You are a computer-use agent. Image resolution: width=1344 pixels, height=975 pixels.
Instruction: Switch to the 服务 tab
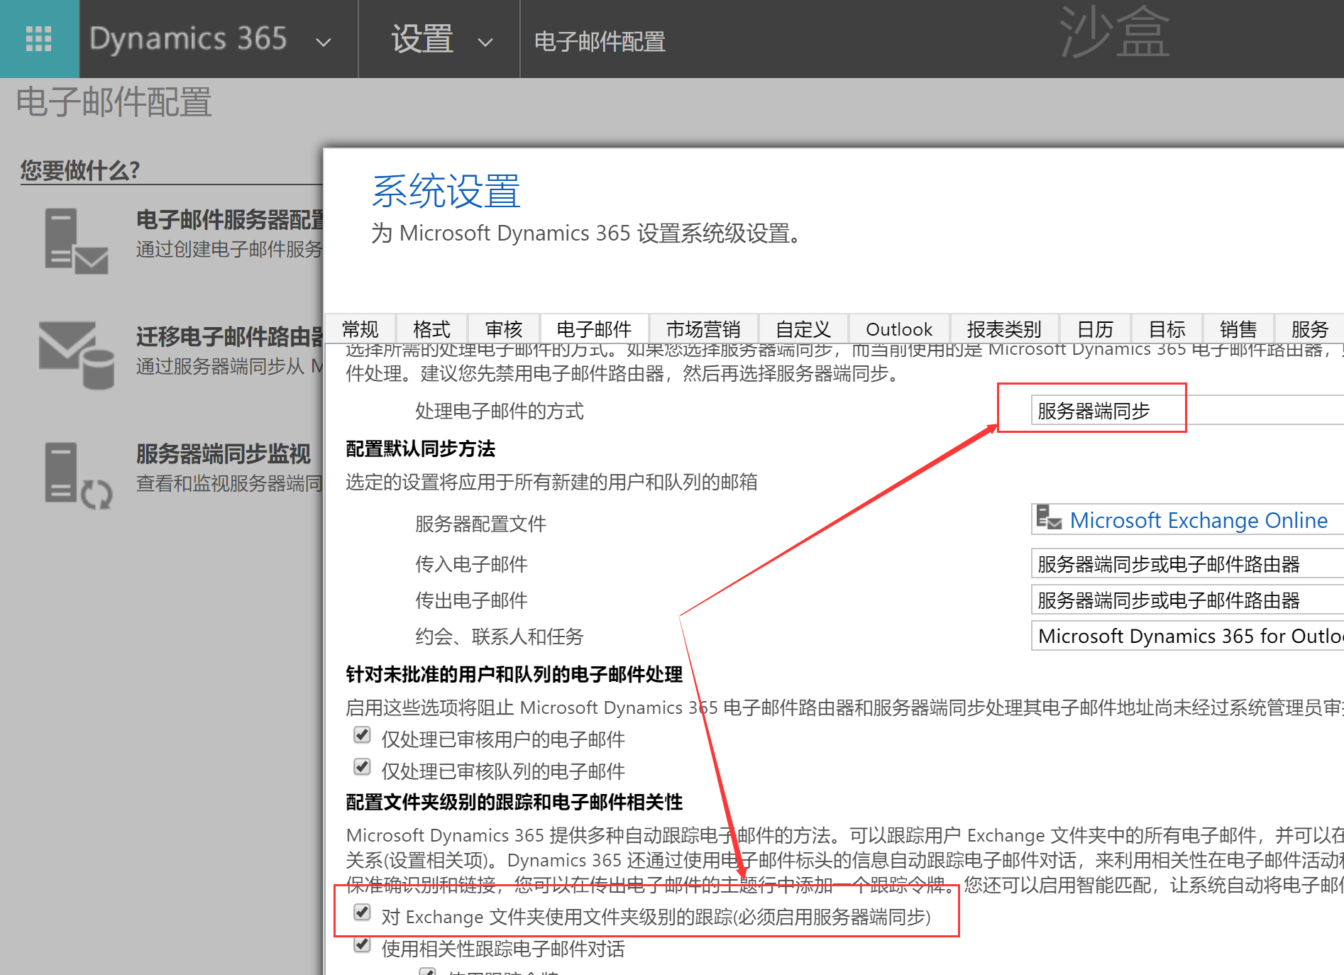coord(1309,329)
